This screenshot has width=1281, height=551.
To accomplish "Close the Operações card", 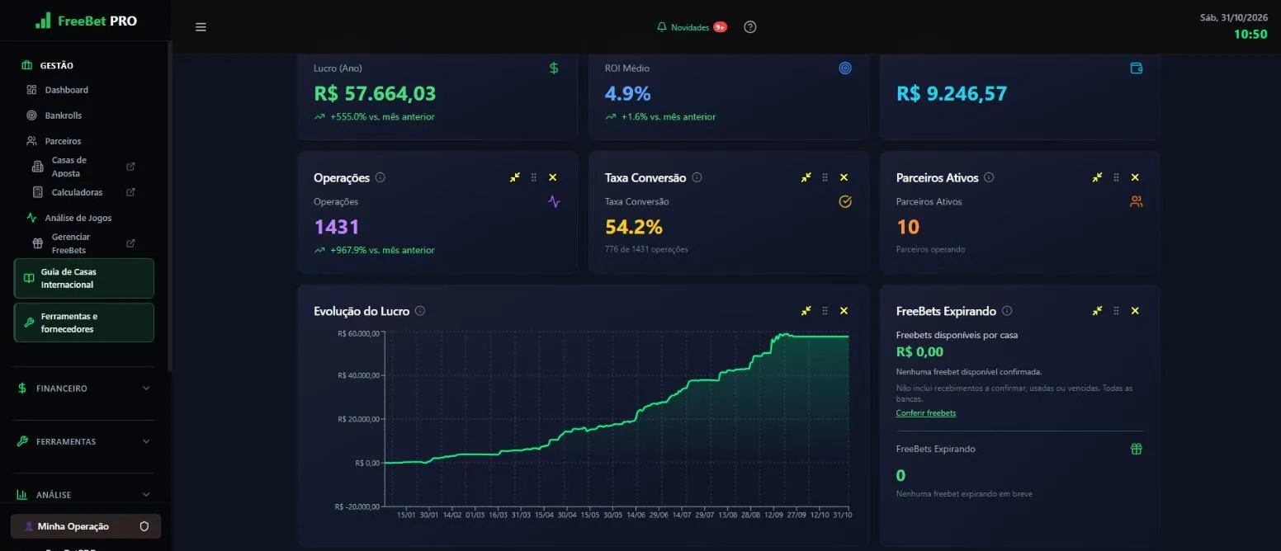I will (x=553, y=177).
